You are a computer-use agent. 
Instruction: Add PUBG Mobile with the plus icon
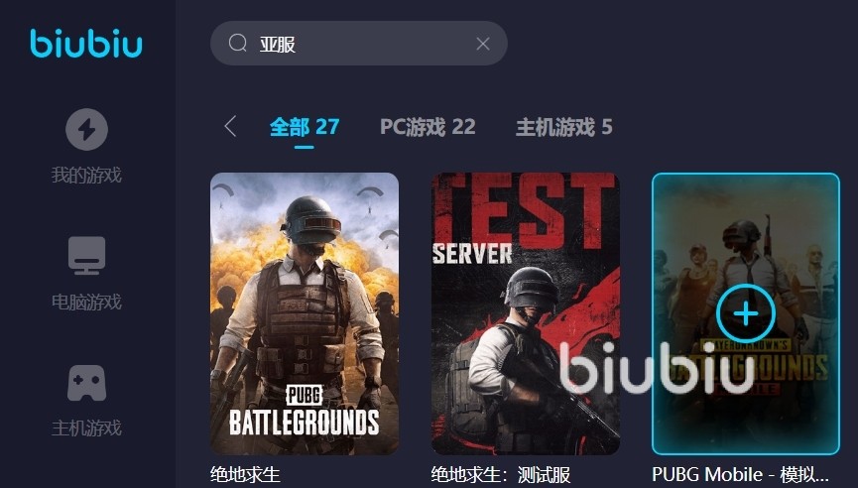pyautogui.click(x=745, y=314)
